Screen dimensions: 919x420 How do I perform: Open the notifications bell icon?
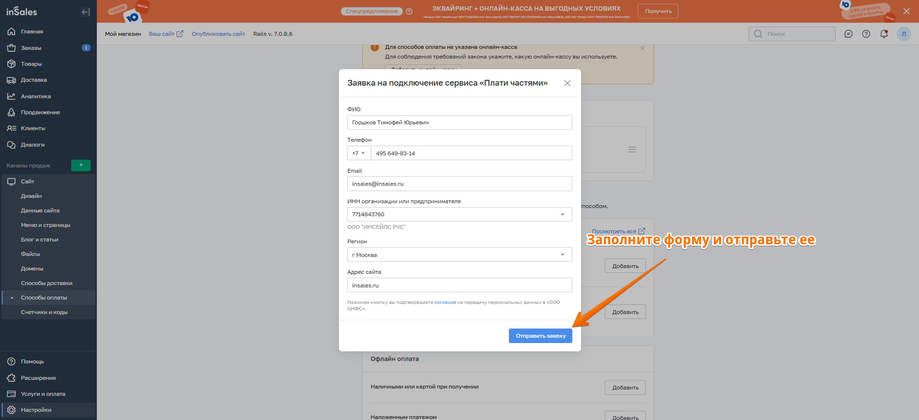point(884,34)
